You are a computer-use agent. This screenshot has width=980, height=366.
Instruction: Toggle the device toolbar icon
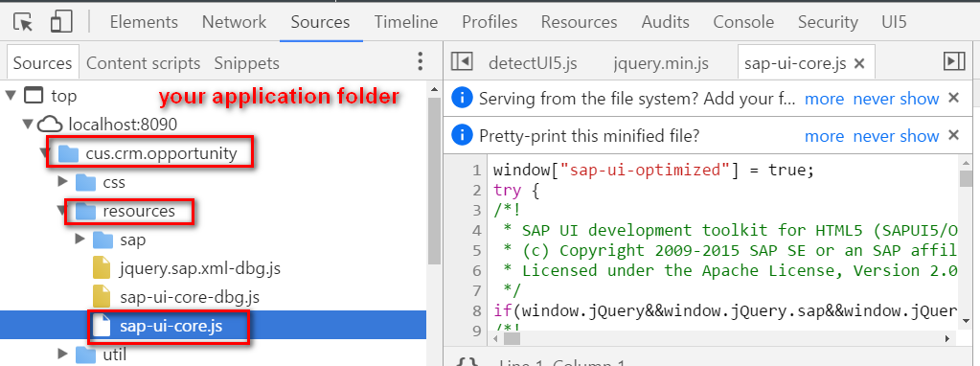(x=60, y=22)
